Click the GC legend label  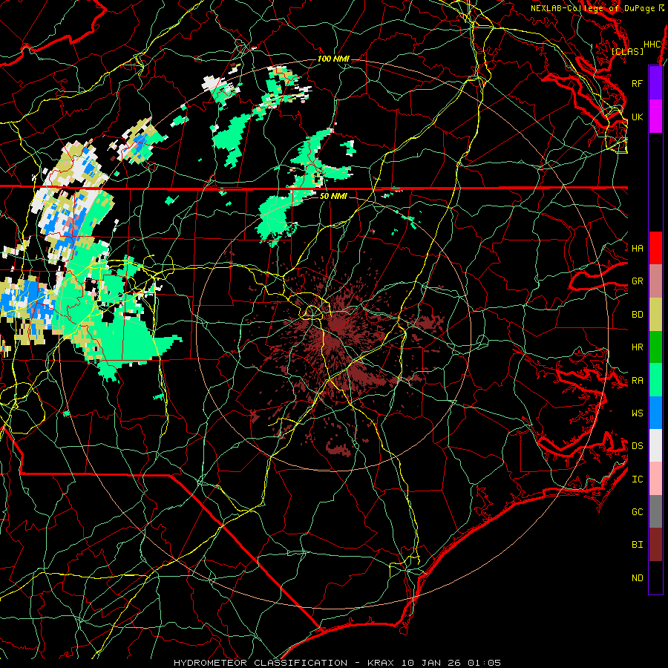pyautogui.click(x=637, y=511)
